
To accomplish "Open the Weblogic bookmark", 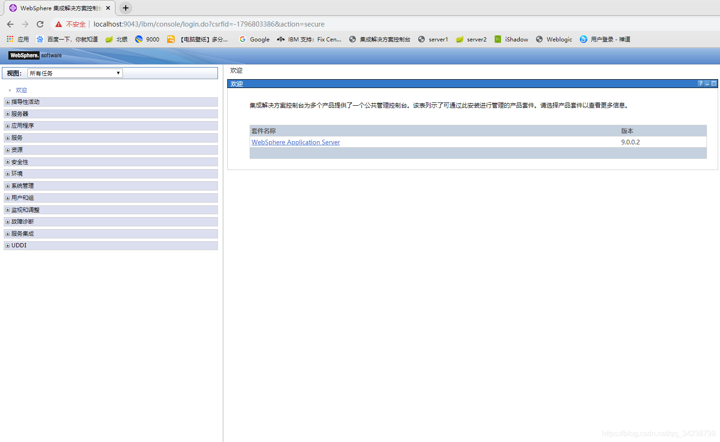I will [x=554, y=39].
